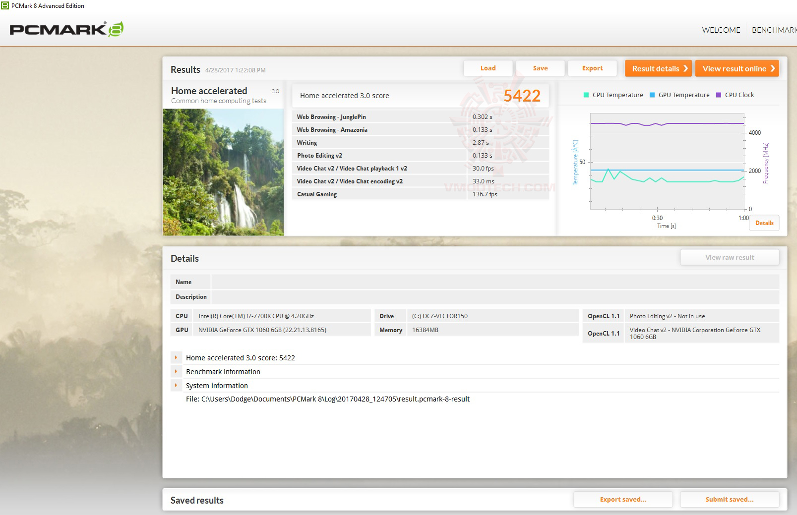Click the results date 4/28/2017 timestamp
Viewport: 797px width, 515px height.
coord(236,70)
